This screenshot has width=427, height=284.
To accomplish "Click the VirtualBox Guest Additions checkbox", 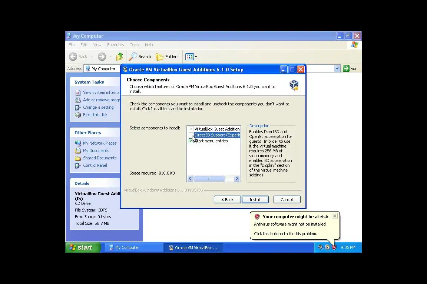I will pos(191,129).
